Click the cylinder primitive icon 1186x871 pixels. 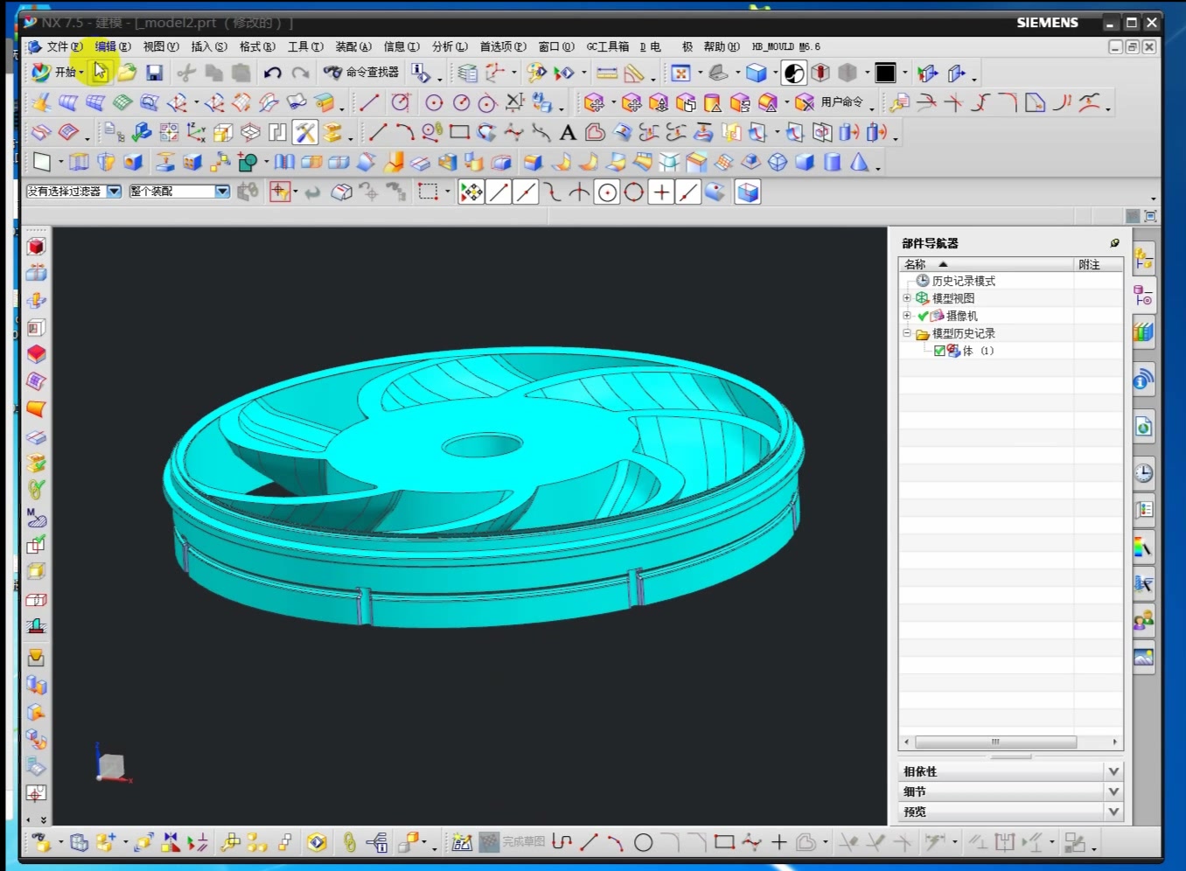pyautogui.click(x=833, y=162)
